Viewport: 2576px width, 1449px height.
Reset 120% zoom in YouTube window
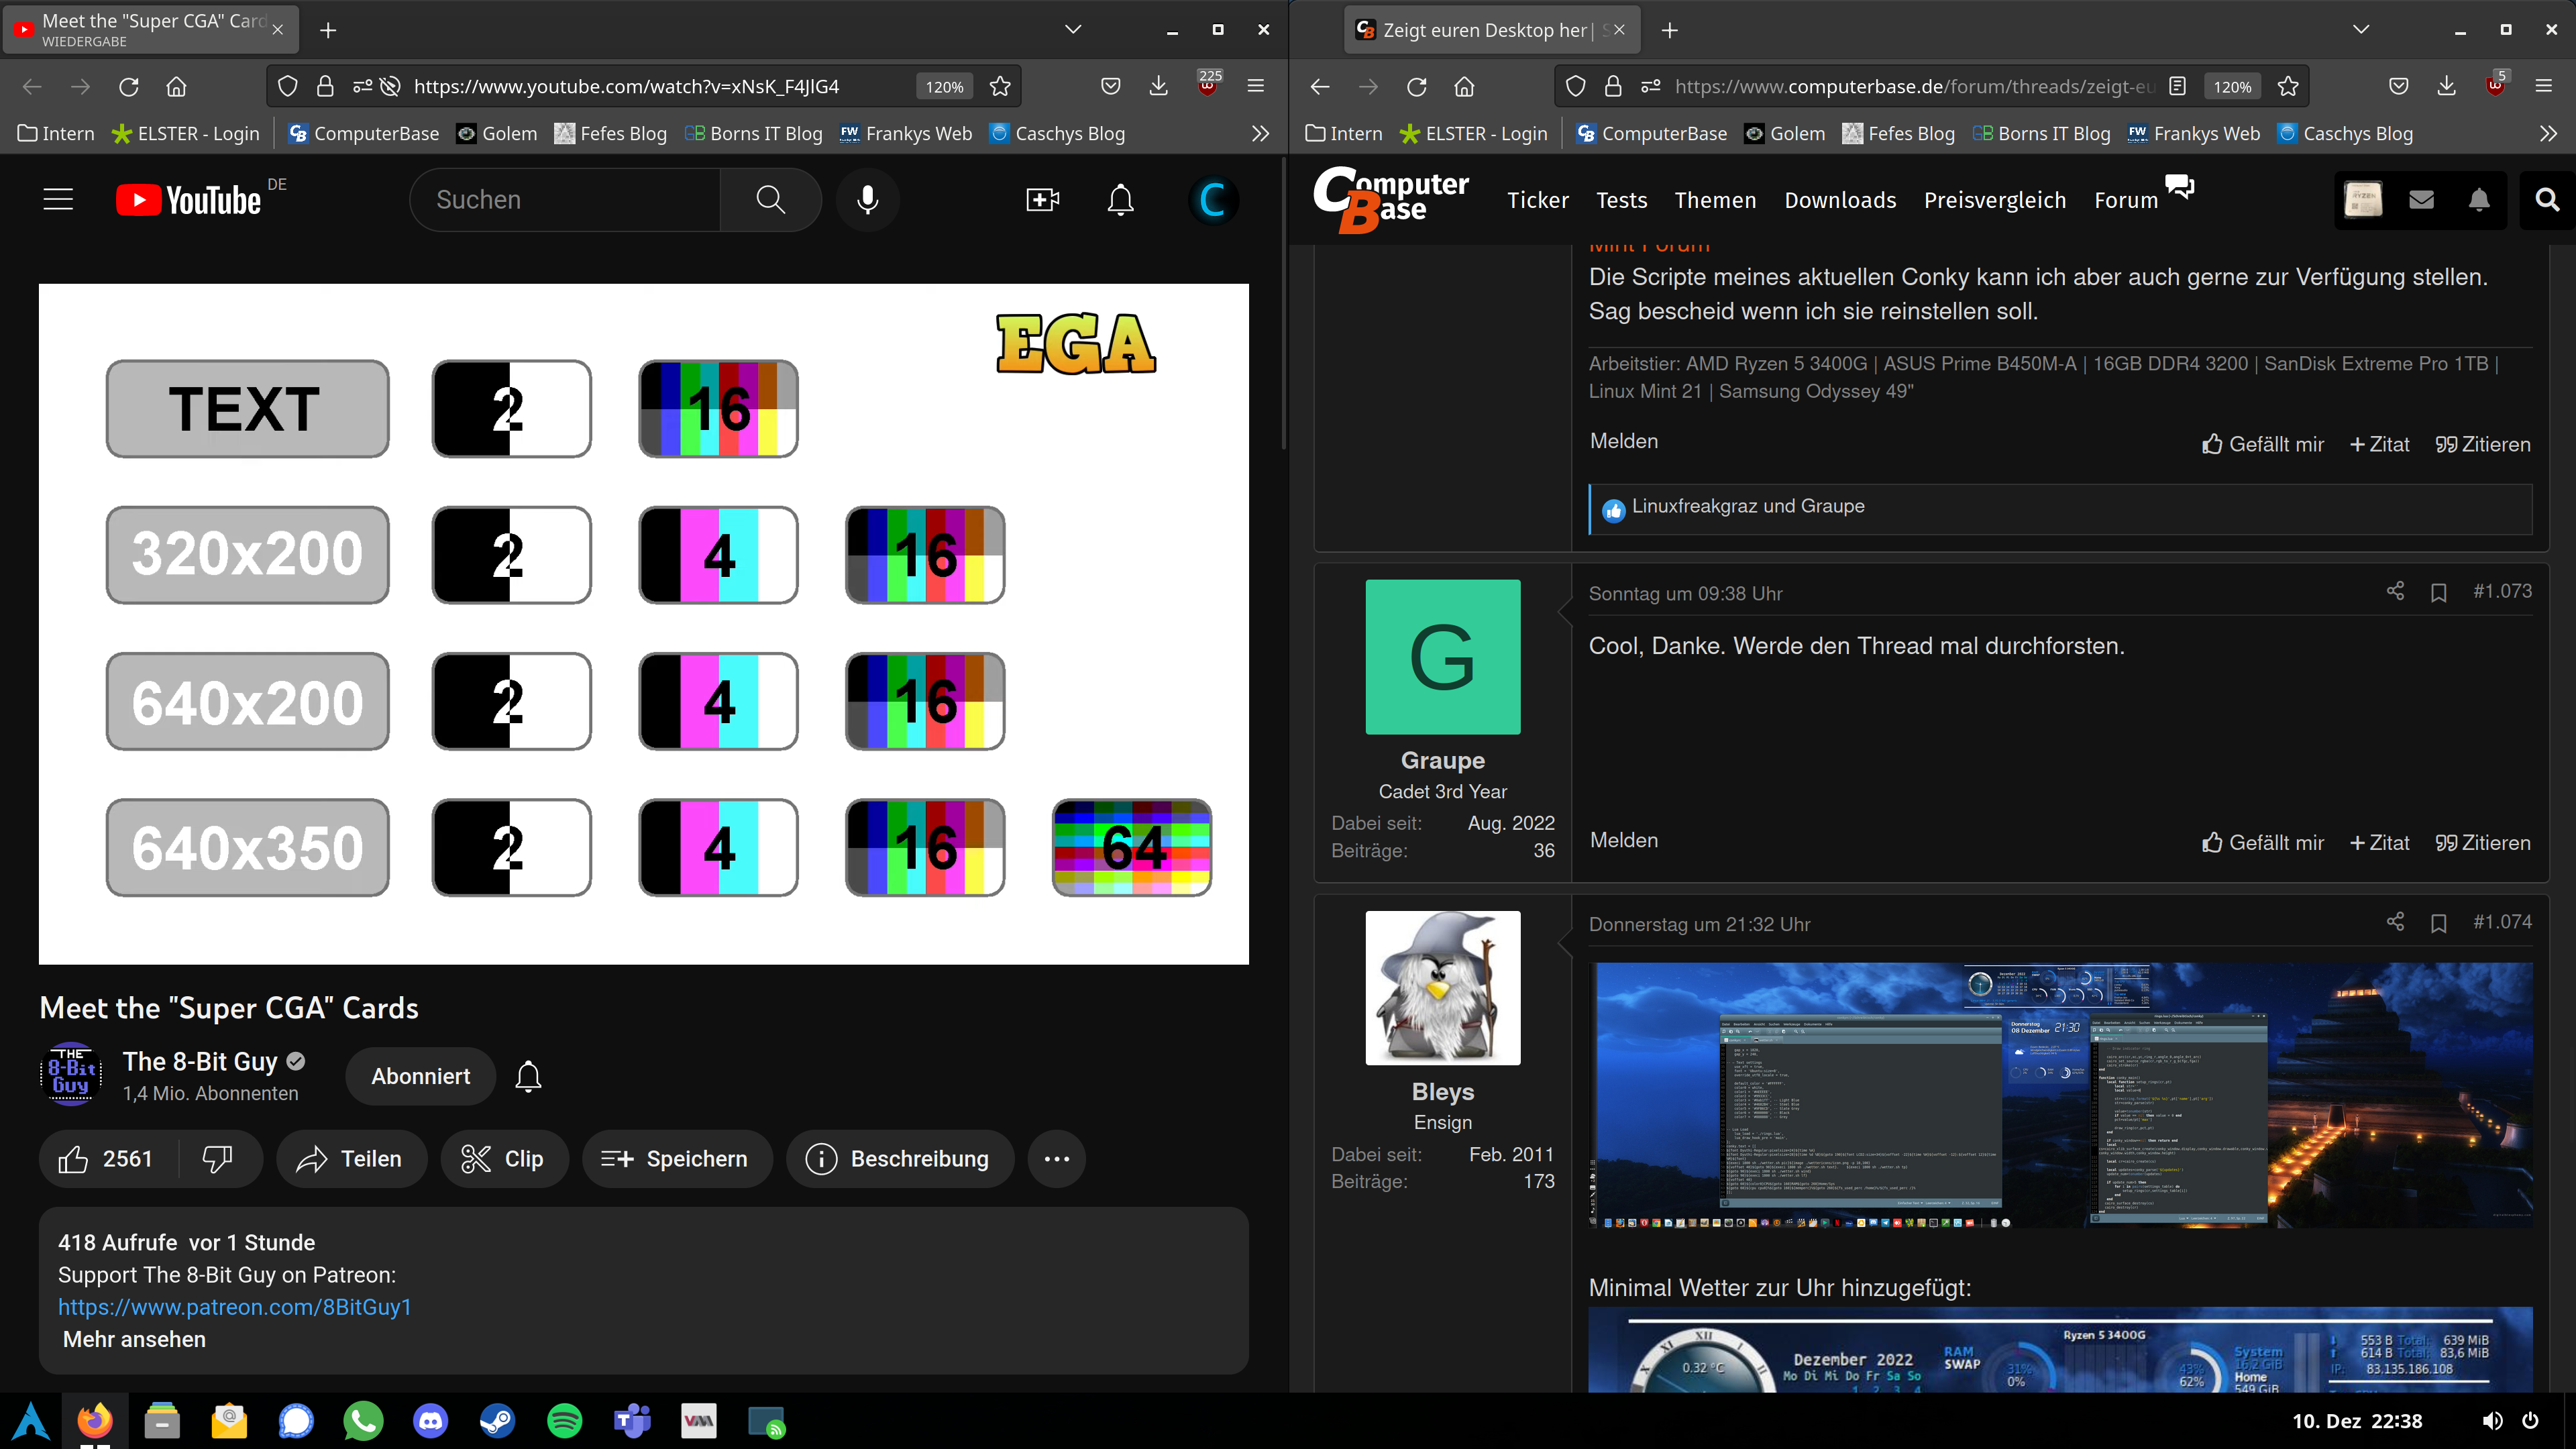point(944,87)
